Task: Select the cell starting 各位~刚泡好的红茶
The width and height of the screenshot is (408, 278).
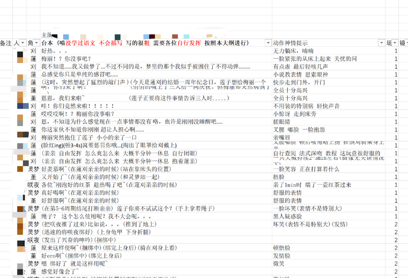Action: point(156,185)
